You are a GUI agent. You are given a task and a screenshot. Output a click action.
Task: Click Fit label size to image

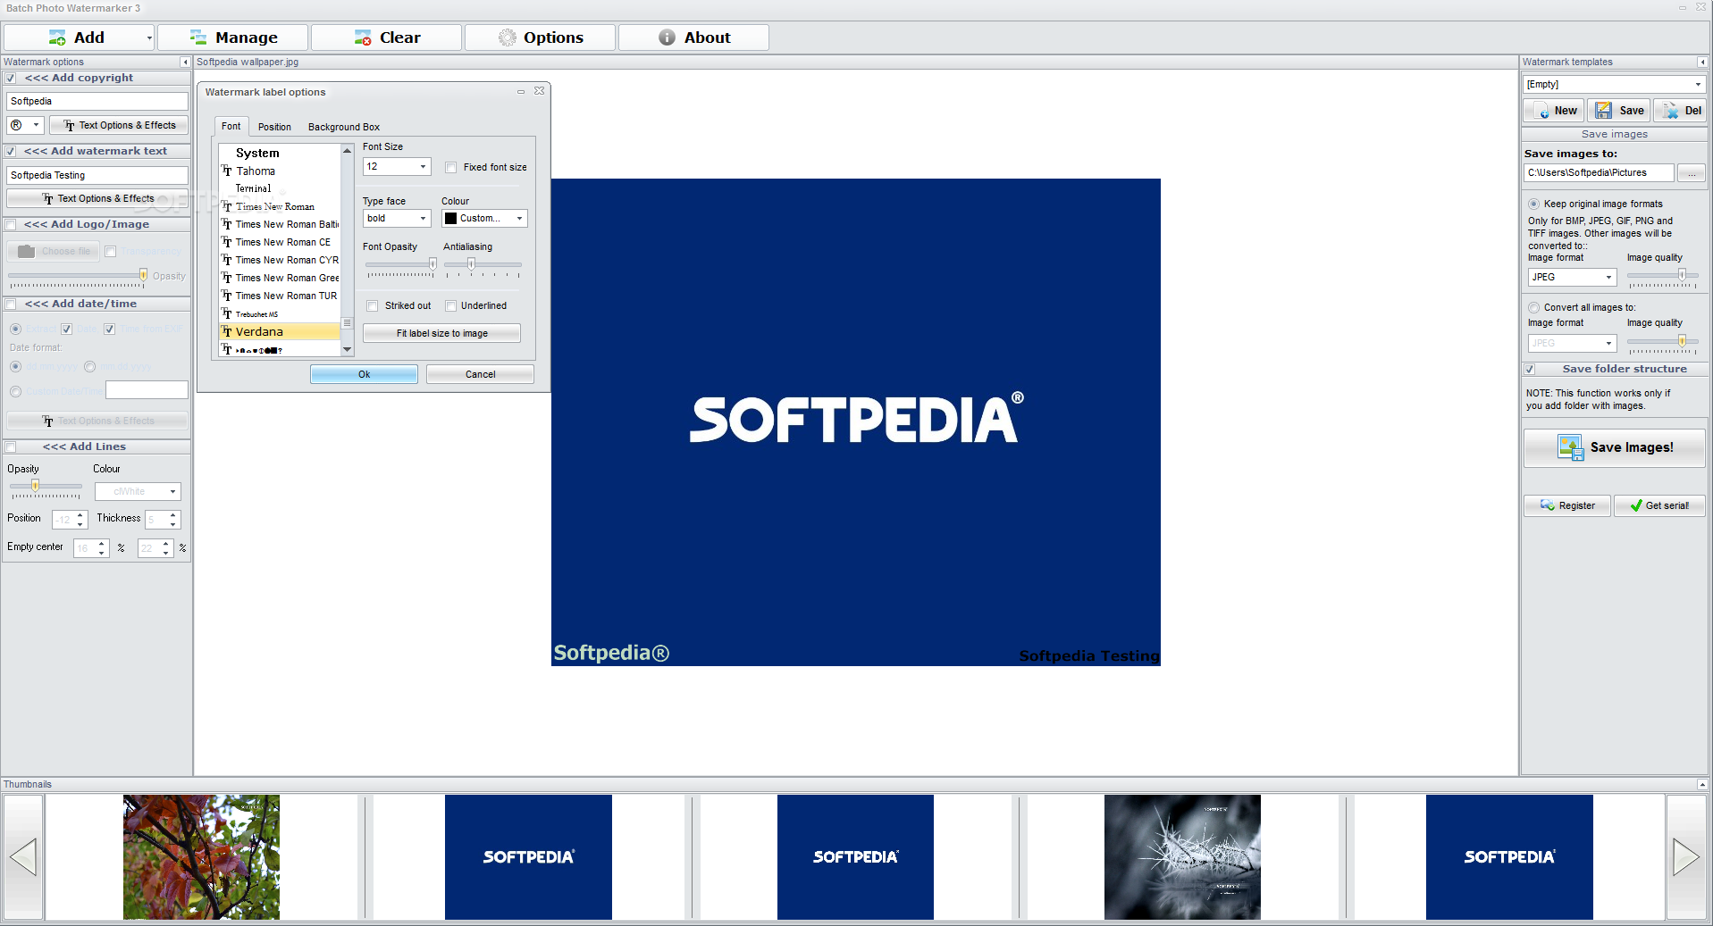point(441,334)
